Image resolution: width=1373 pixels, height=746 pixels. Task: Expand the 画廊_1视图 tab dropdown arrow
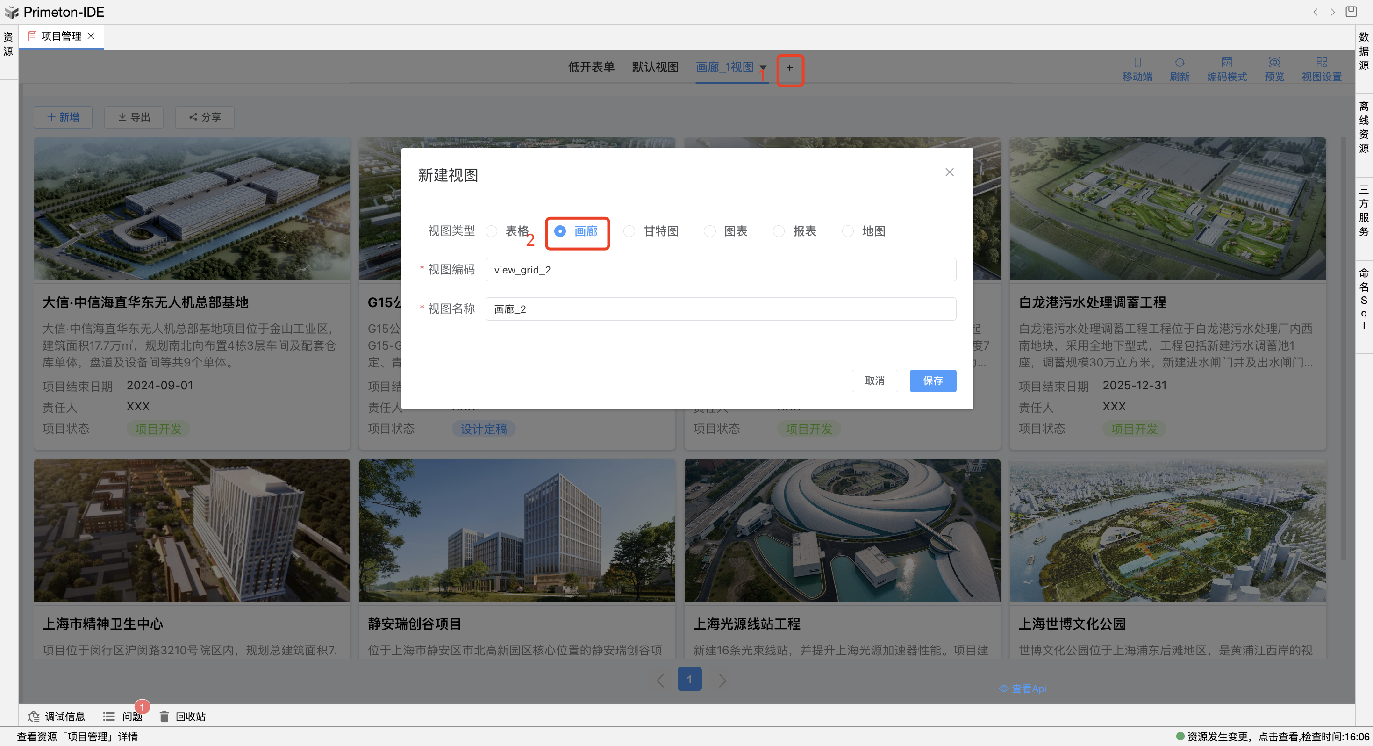[x=763, y=68]
